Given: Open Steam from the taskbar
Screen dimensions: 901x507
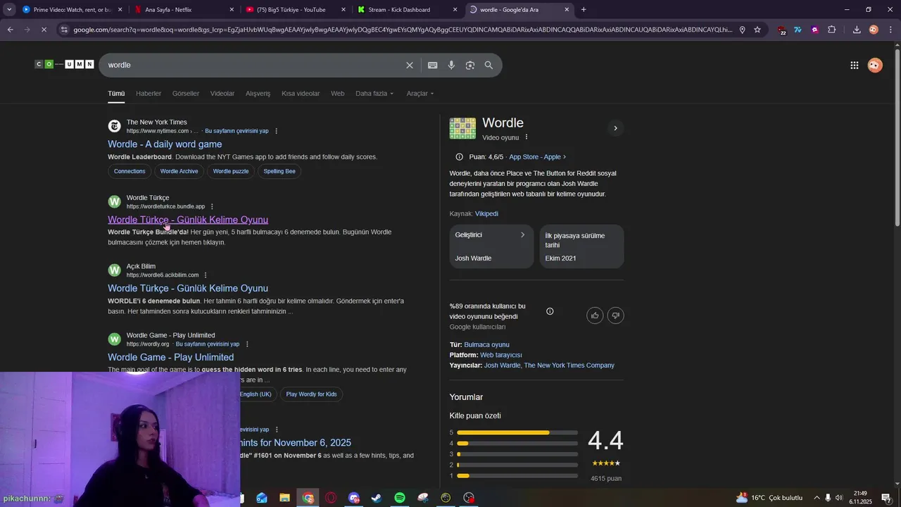Looking at the screenshot, I should click(377, 498).
